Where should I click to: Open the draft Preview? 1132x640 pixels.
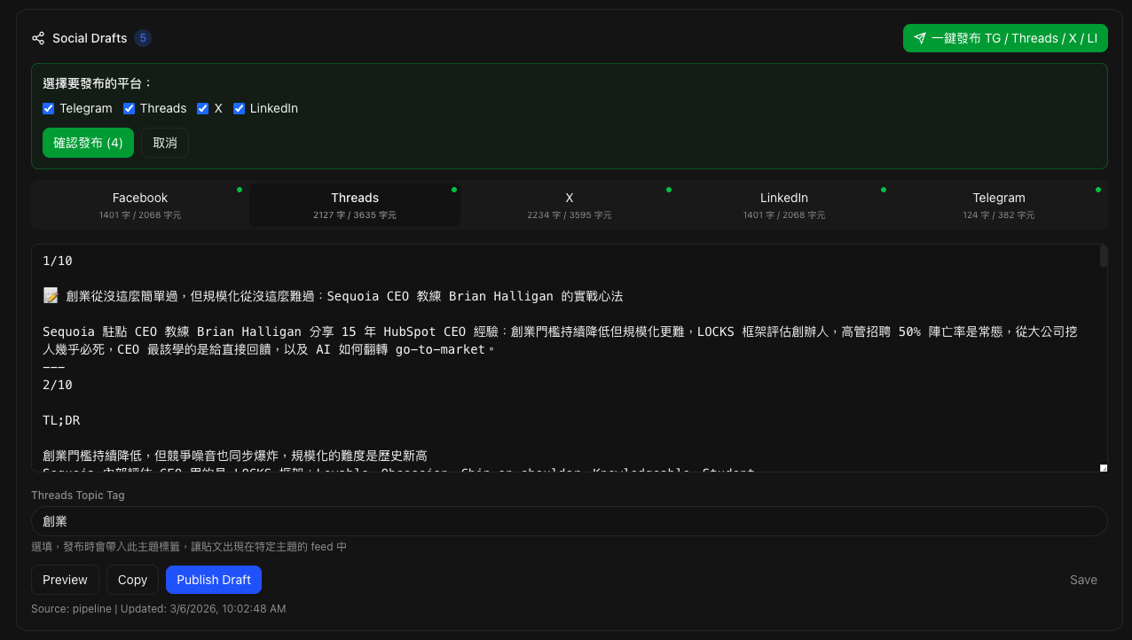click(65, 580)
